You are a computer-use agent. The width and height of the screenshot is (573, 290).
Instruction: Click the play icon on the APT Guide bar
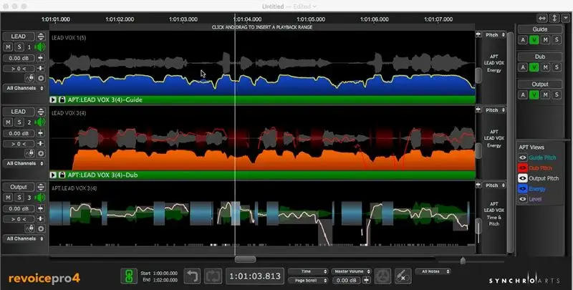[x=53, y=100]
